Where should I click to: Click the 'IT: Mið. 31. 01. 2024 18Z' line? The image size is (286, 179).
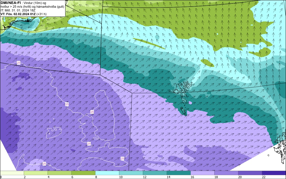pyautogui.click(x=18, y=10)
